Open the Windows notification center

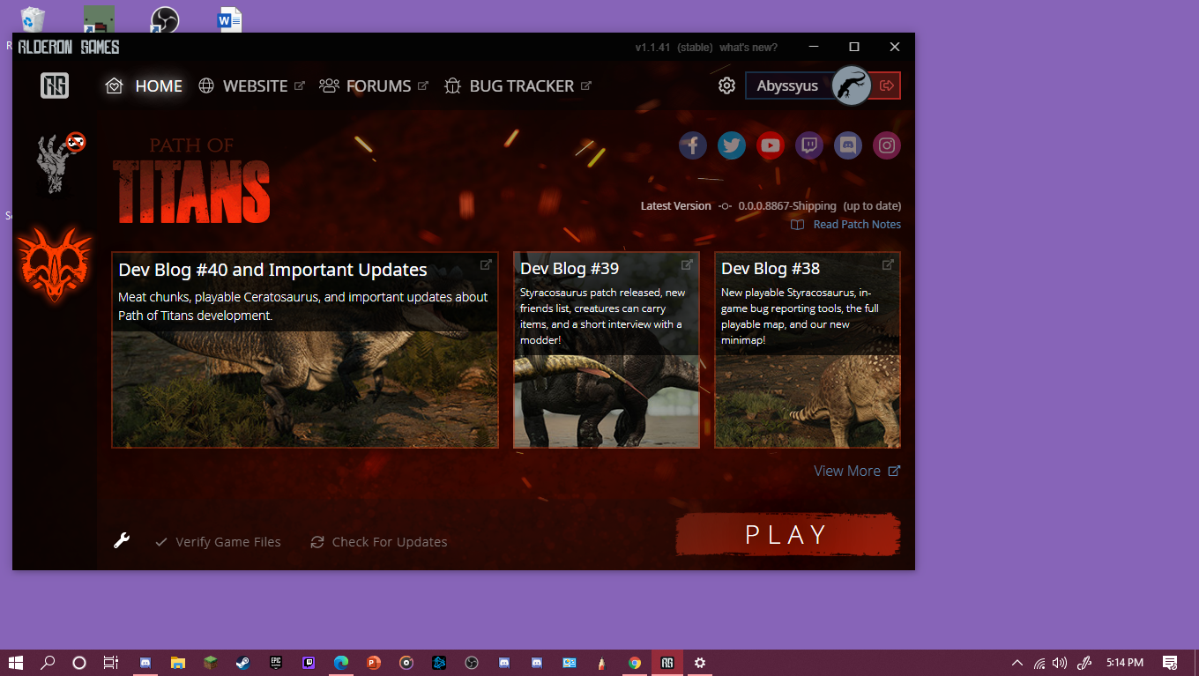(1170, 663)
